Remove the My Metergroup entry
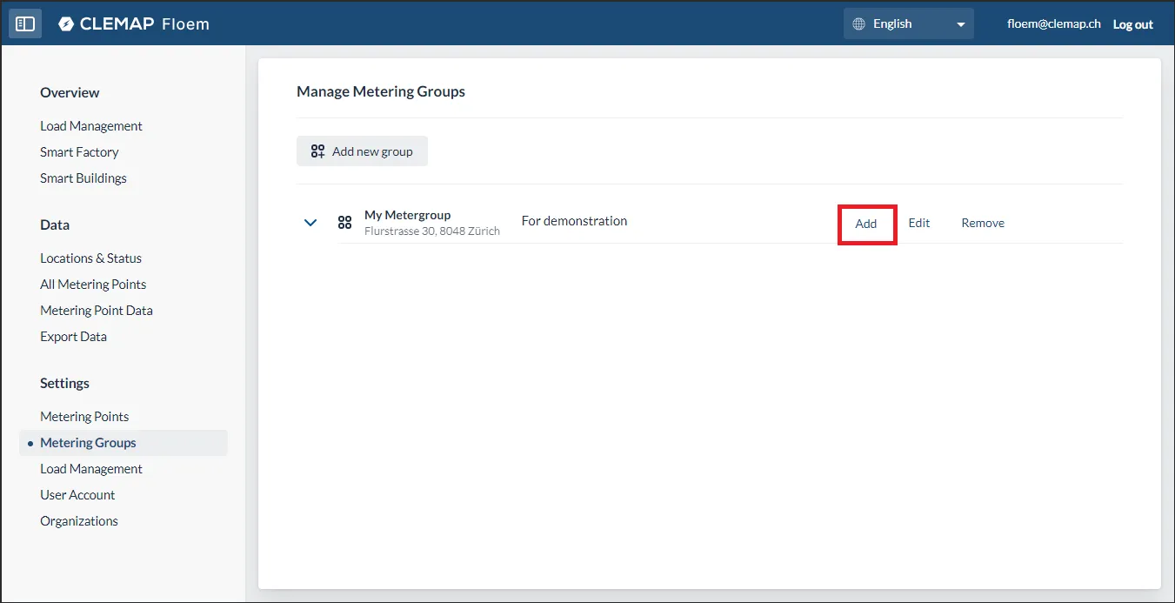The image size is (1175, 603). point(983,224)
